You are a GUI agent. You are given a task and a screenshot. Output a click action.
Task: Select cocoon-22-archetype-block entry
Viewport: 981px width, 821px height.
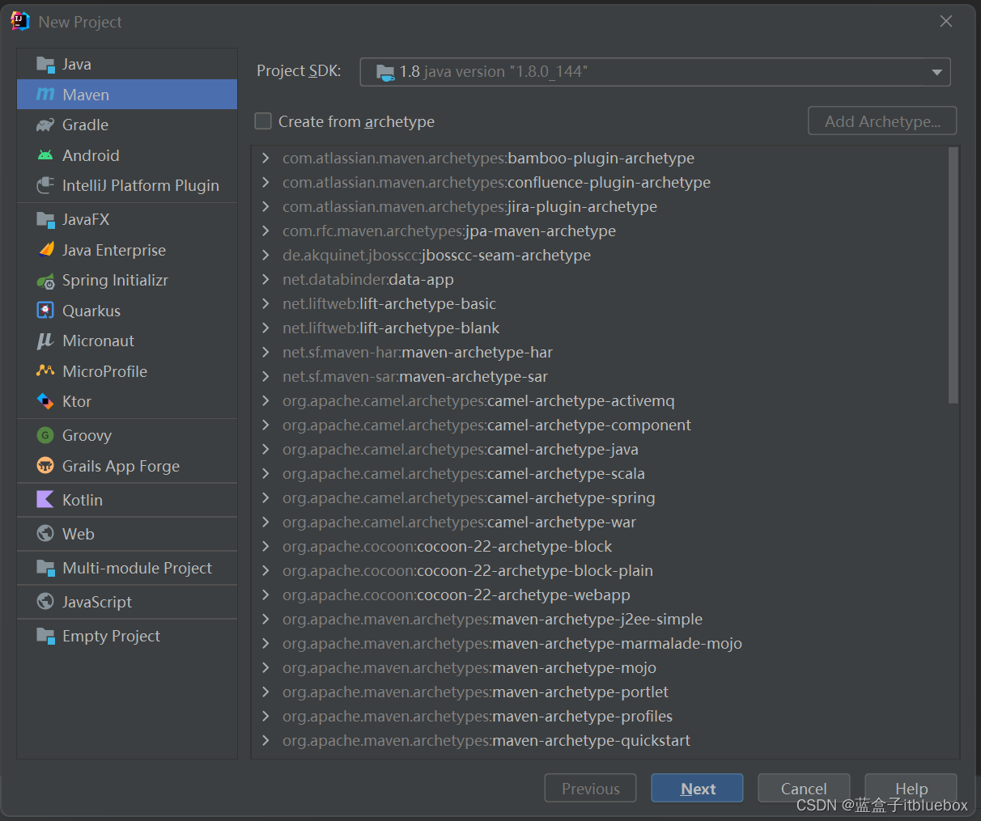(x=447, y=546)
